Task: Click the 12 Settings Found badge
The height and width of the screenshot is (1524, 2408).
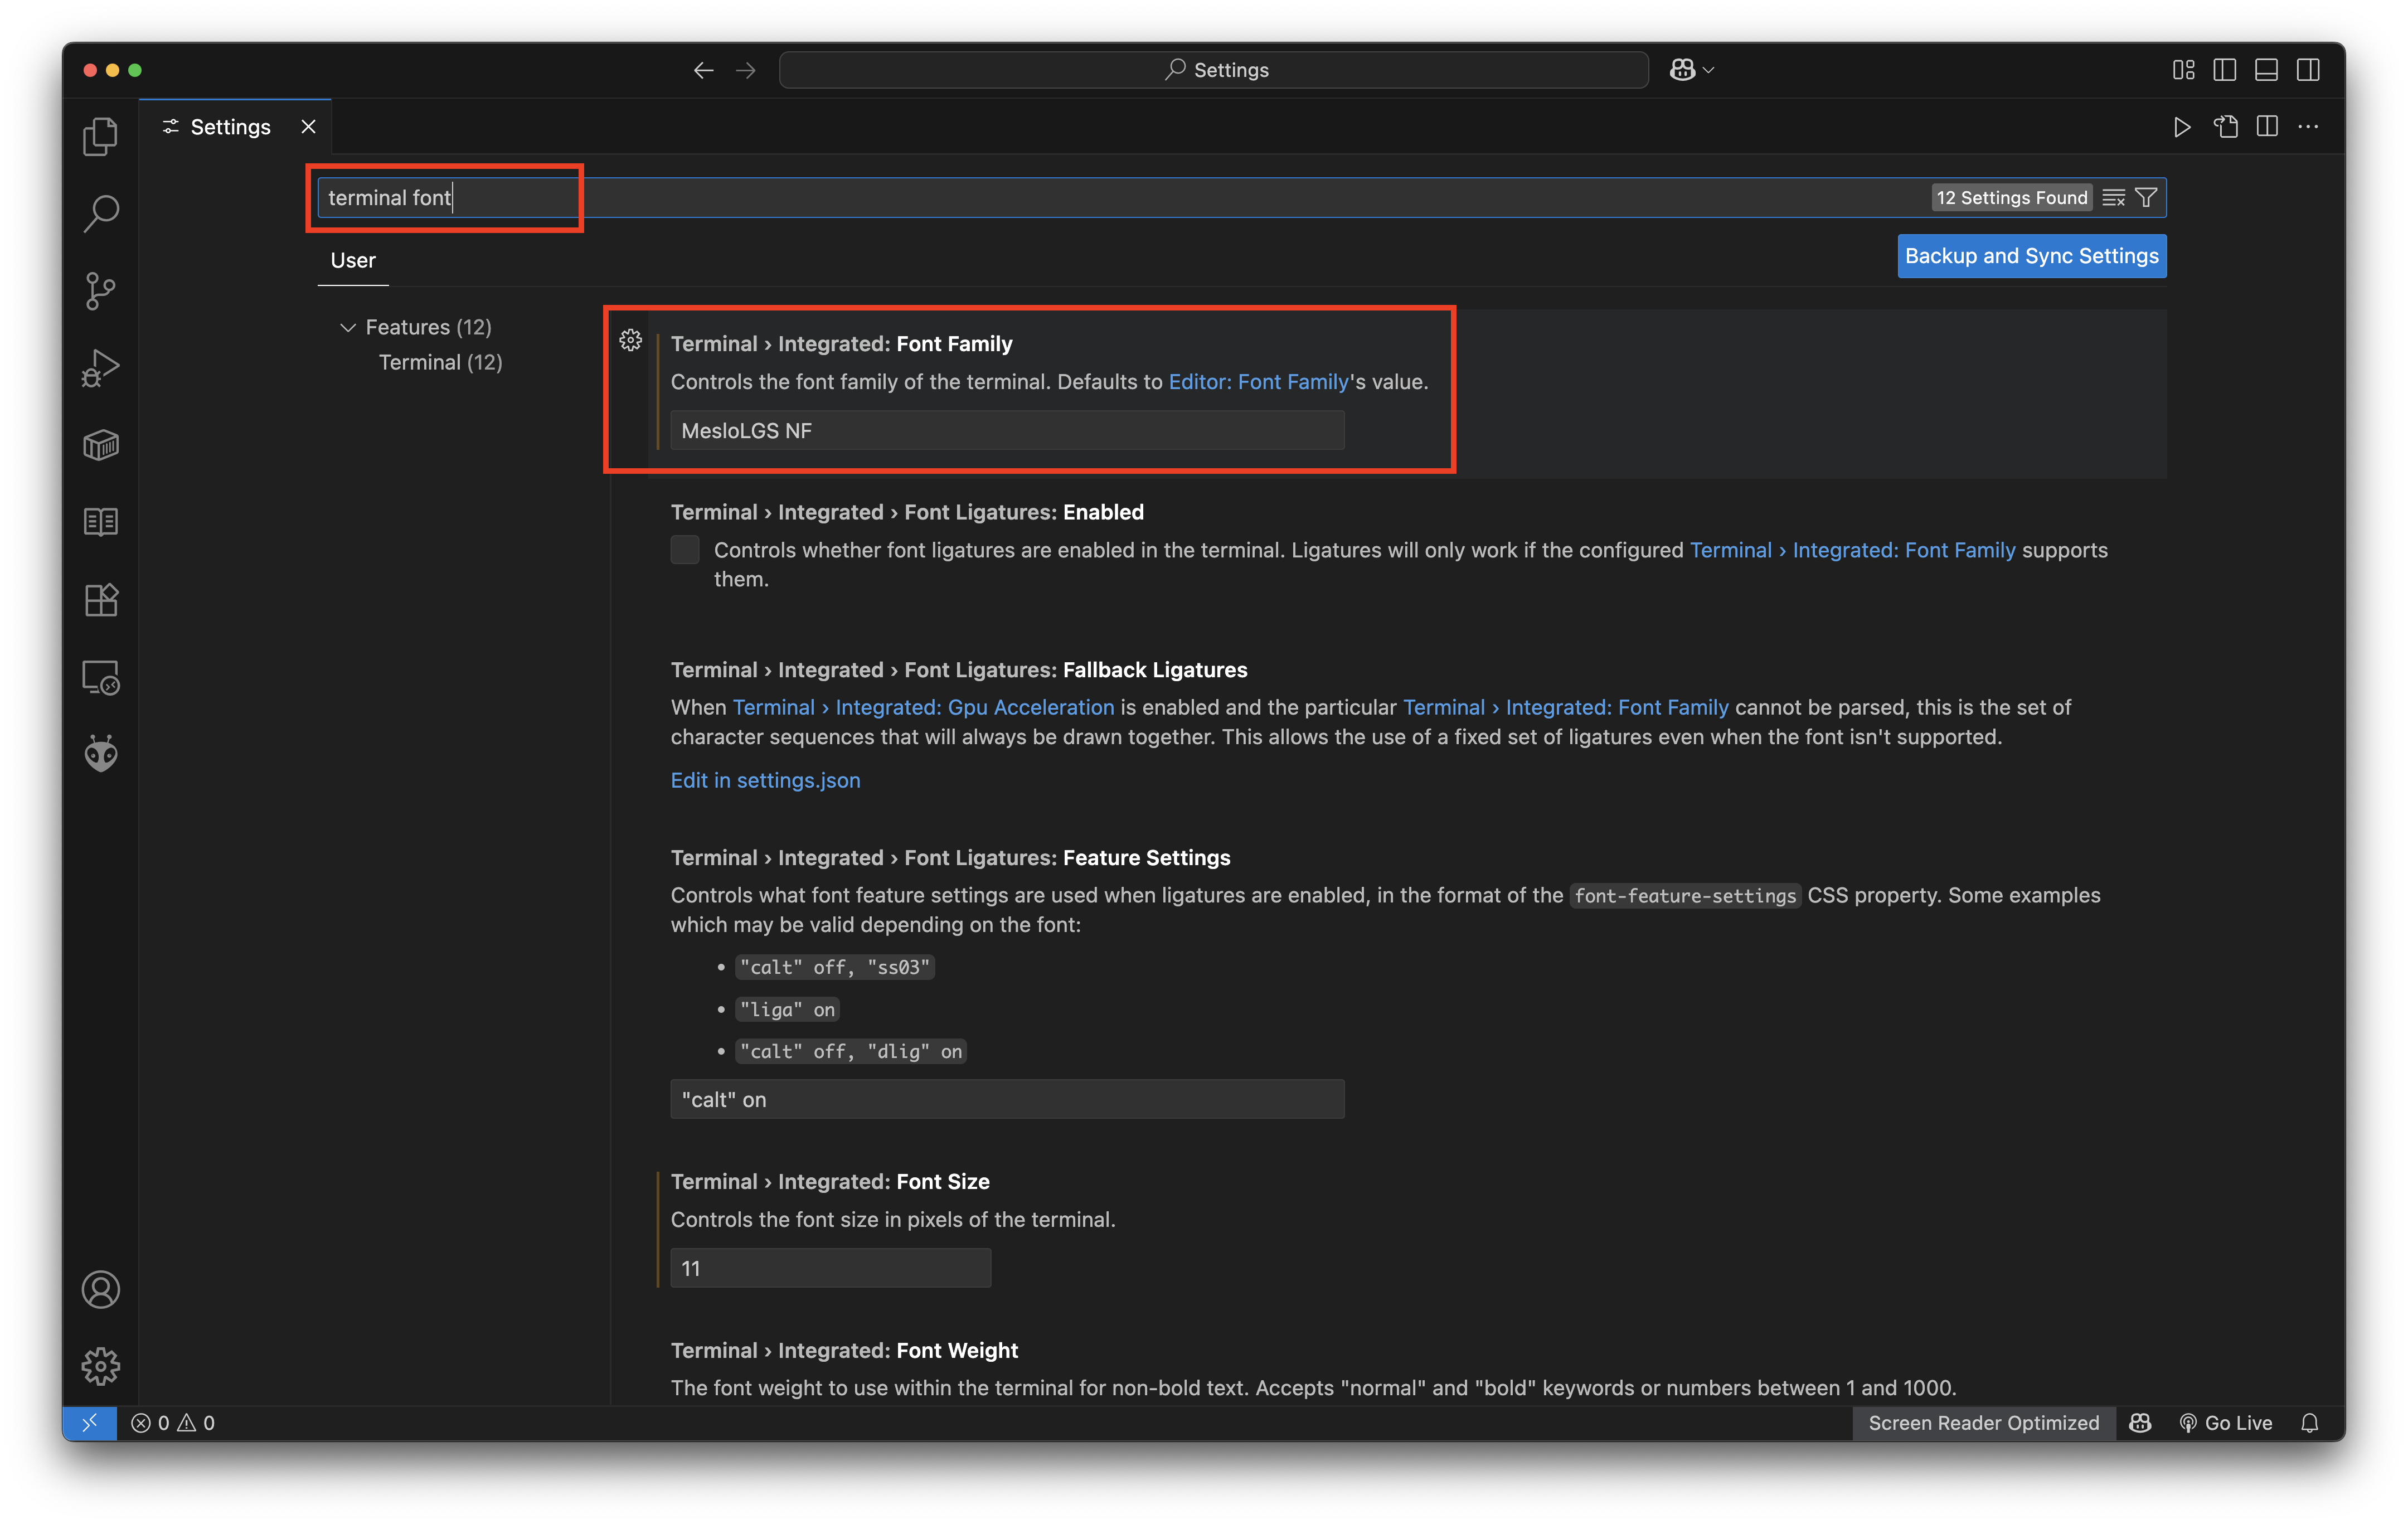Action: [x=2011, y=198]
